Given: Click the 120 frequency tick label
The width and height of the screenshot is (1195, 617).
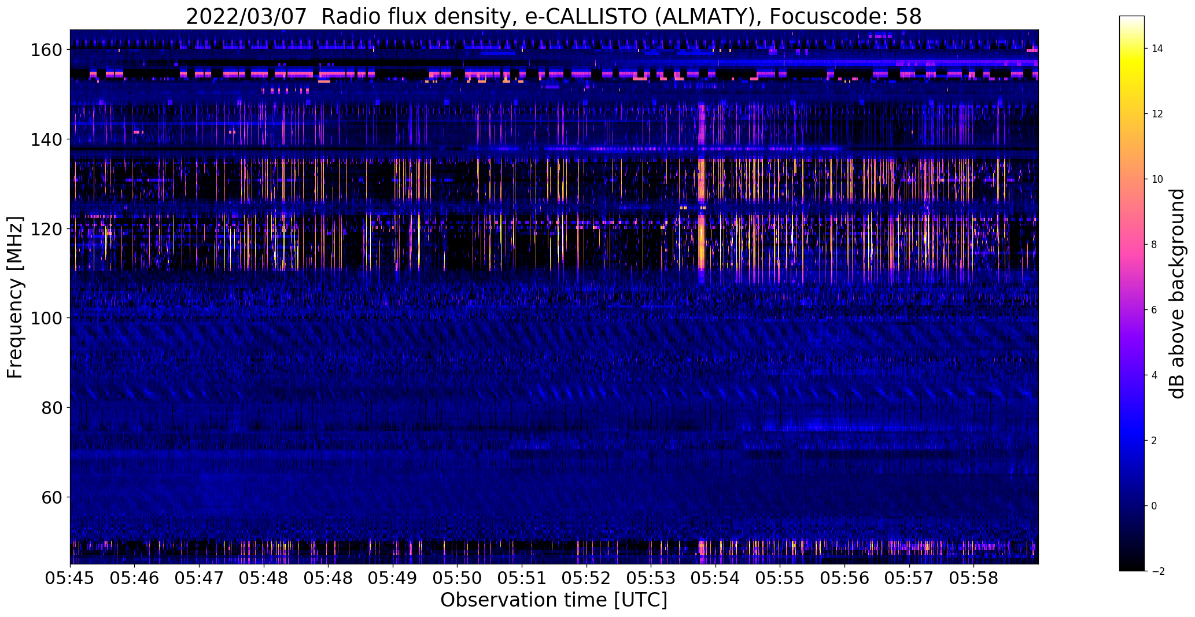Looking at the screenshot, I should click(x=46, y=229).
